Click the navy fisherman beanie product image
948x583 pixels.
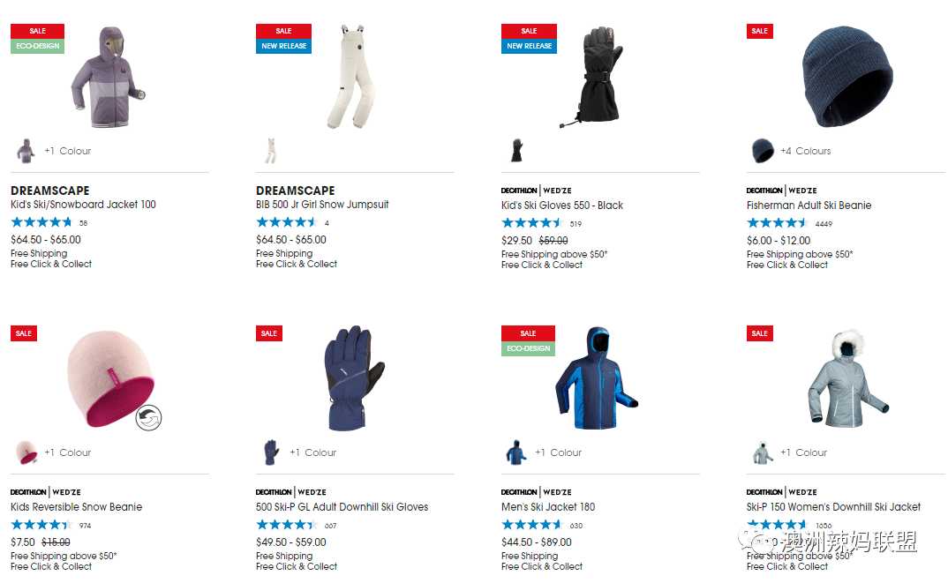tap(847, 76)
